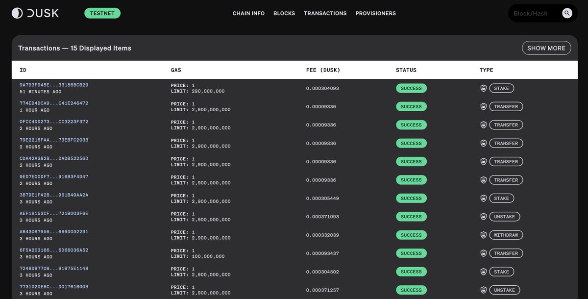Click the SHOW MORE button
The height and width of the screenshot is (299, 588).
[546, 48]
